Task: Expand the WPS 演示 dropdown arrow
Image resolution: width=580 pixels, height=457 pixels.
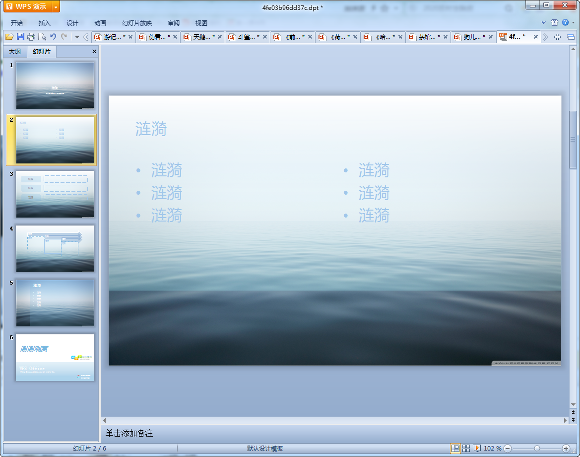Action: click(x=56, y=6)
